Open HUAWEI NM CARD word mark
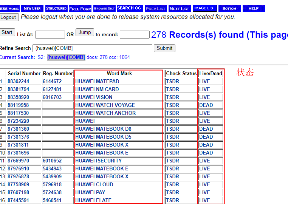The image size is (288, 204). click(x=97, y=89)
